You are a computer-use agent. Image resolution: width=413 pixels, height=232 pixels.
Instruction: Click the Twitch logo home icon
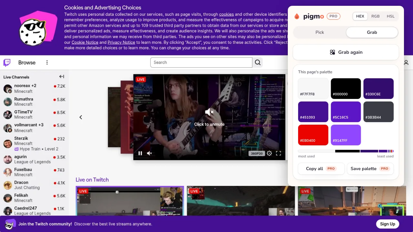(x=7, y=63)
